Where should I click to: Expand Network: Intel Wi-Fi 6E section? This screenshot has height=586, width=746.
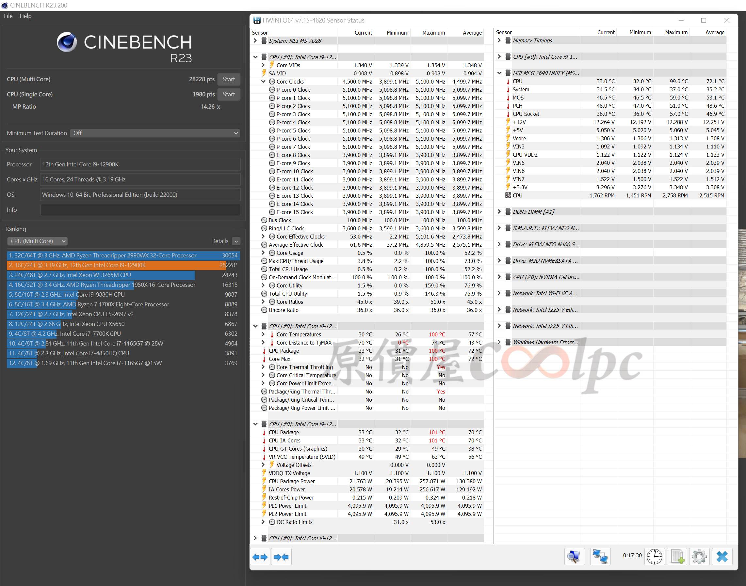point(499,293)
